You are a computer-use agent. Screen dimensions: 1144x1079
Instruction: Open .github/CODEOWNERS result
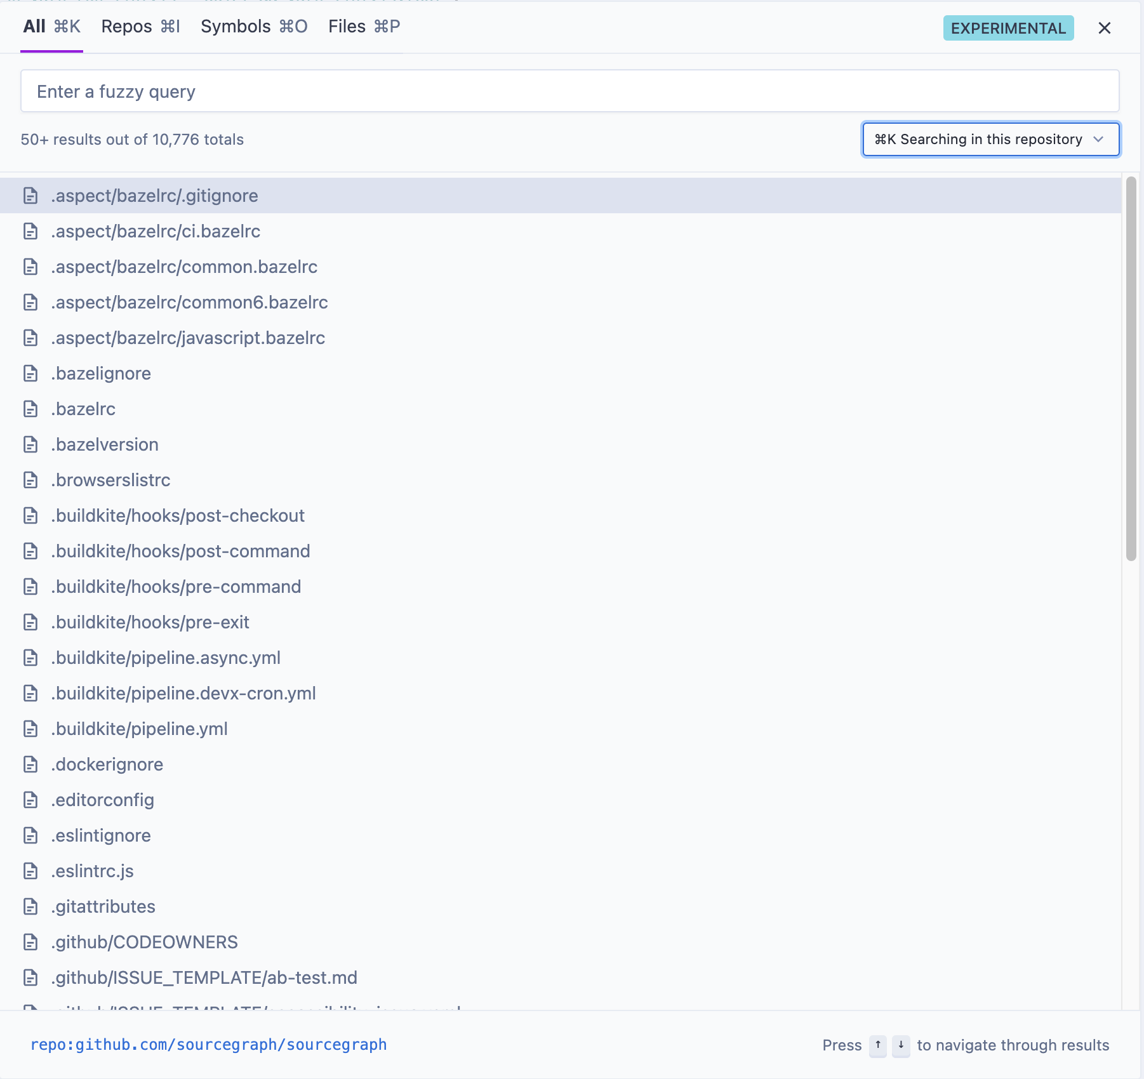click(561, 942)
